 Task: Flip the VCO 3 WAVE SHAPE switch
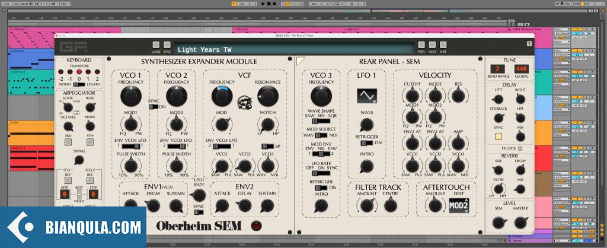(321, 121)
